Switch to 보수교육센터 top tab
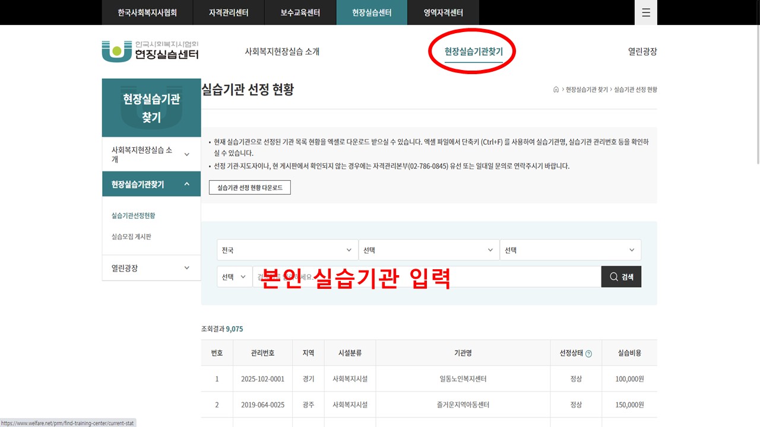 tap(300, 12)
